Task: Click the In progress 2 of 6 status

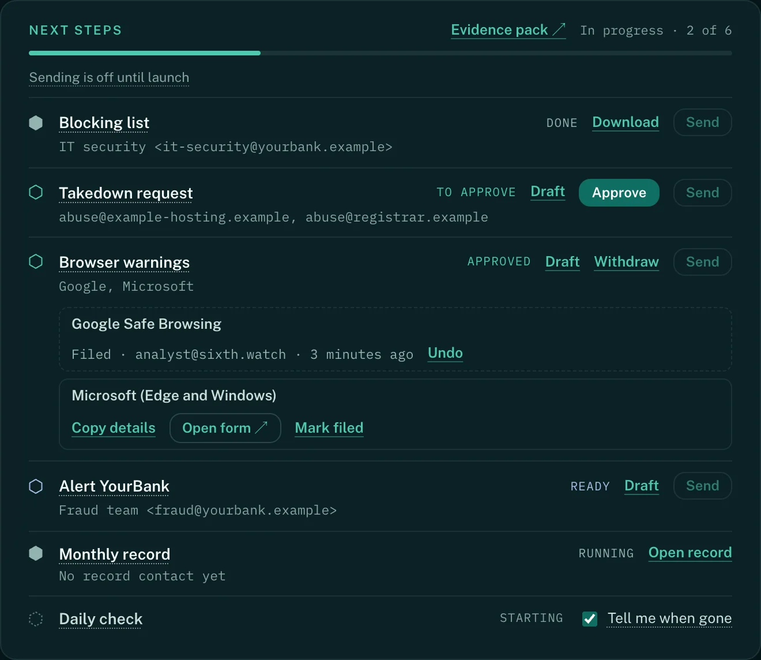Action: click(x=656, y=31)
